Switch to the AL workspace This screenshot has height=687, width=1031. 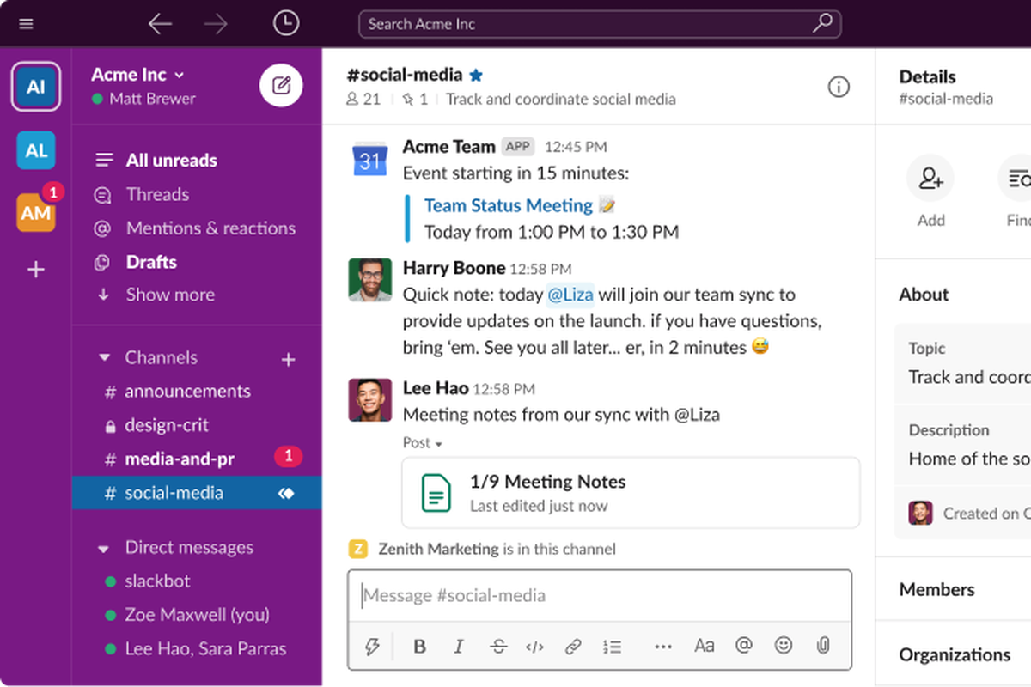pyautogui.click(x=36, y=150)
